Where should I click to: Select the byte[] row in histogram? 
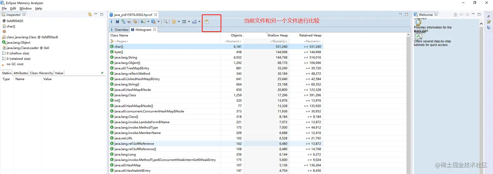point(216,52)
